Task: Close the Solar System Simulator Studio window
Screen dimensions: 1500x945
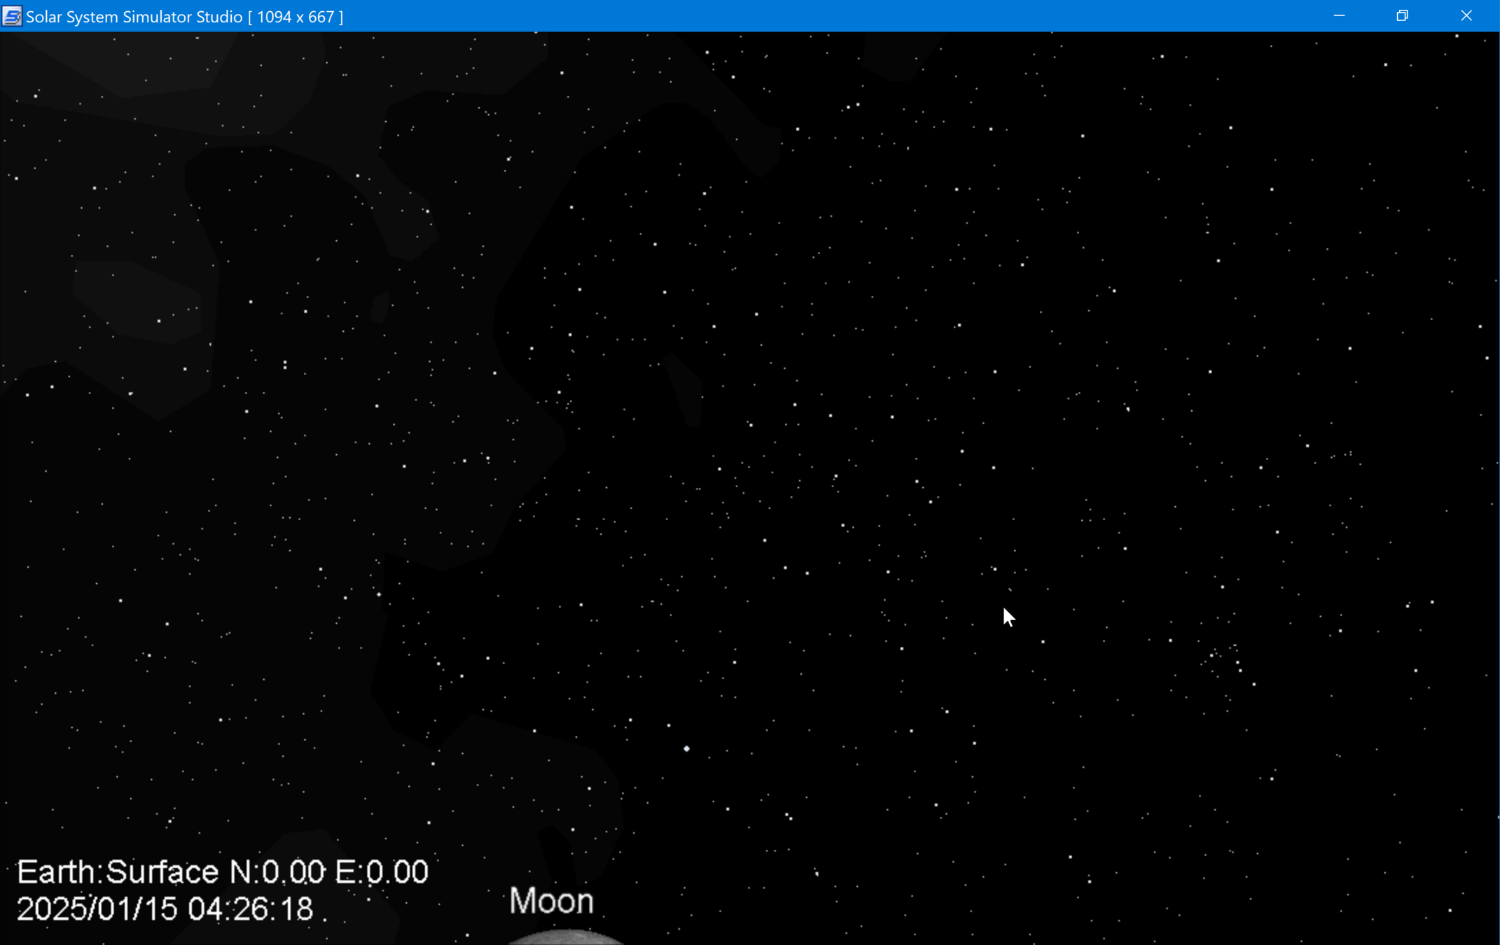Action: point(1466,16)
